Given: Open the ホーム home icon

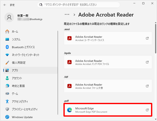Looking at the screenshot, I should coord(7,32).
